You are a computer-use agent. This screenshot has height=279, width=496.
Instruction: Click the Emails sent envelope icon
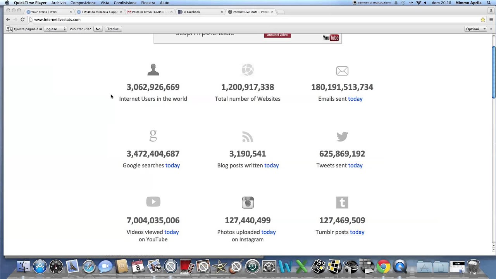tap(342, 71)
